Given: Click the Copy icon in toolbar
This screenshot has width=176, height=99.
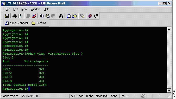Looking at the screenshot, I should 42,16.
